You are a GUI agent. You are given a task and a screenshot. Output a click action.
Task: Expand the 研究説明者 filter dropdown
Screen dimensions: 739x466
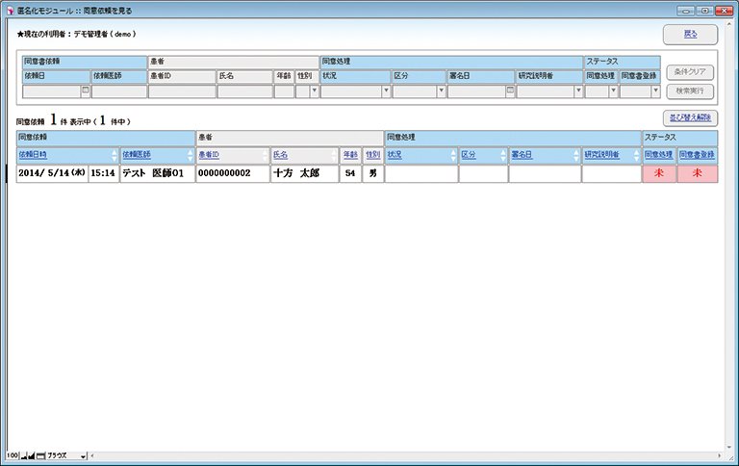point(578,91)
